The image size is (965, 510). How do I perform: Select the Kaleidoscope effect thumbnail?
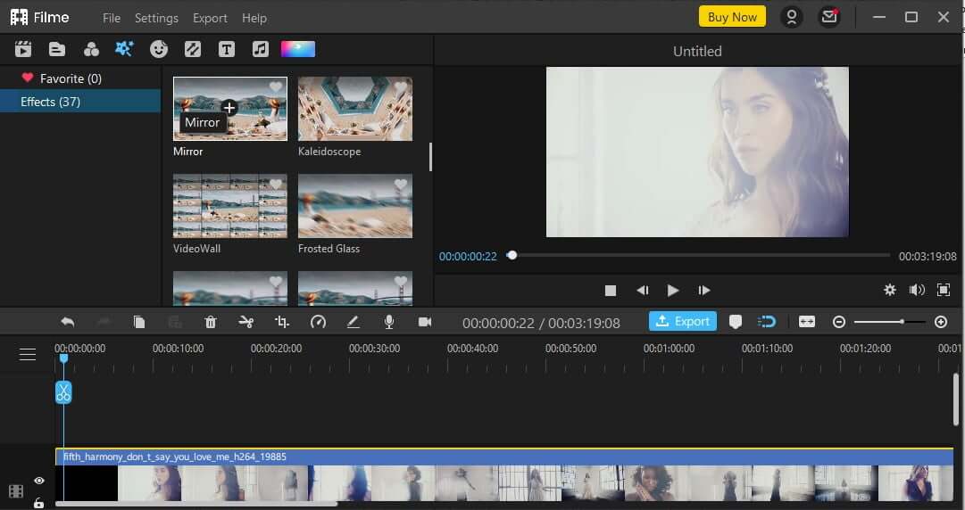[355, 109]
